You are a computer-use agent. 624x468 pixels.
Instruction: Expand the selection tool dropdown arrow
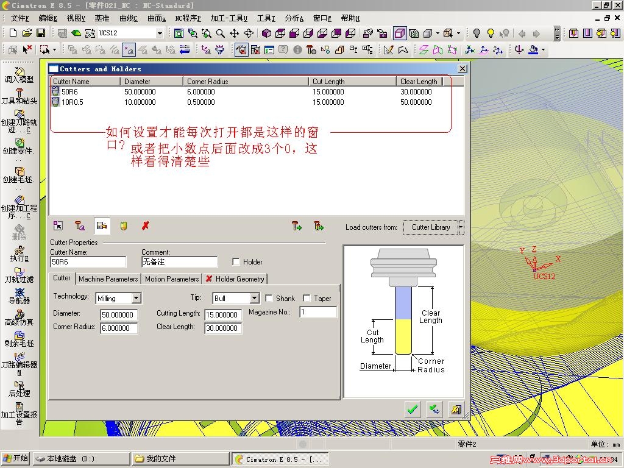click(54, 50)
